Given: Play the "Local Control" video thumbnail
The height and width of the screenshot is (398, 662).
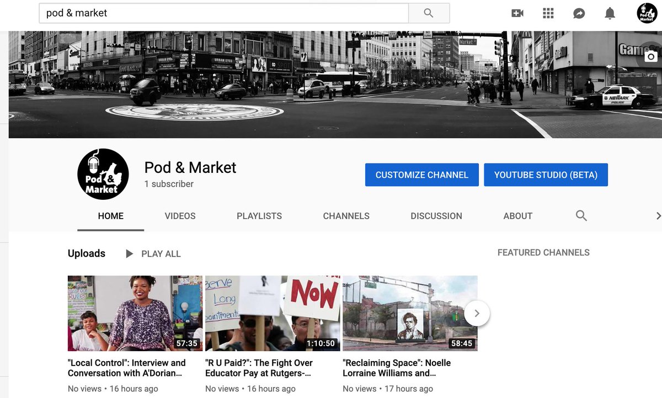Looking at the screenshot, I should pyautogui.click(x=135, y=313).
